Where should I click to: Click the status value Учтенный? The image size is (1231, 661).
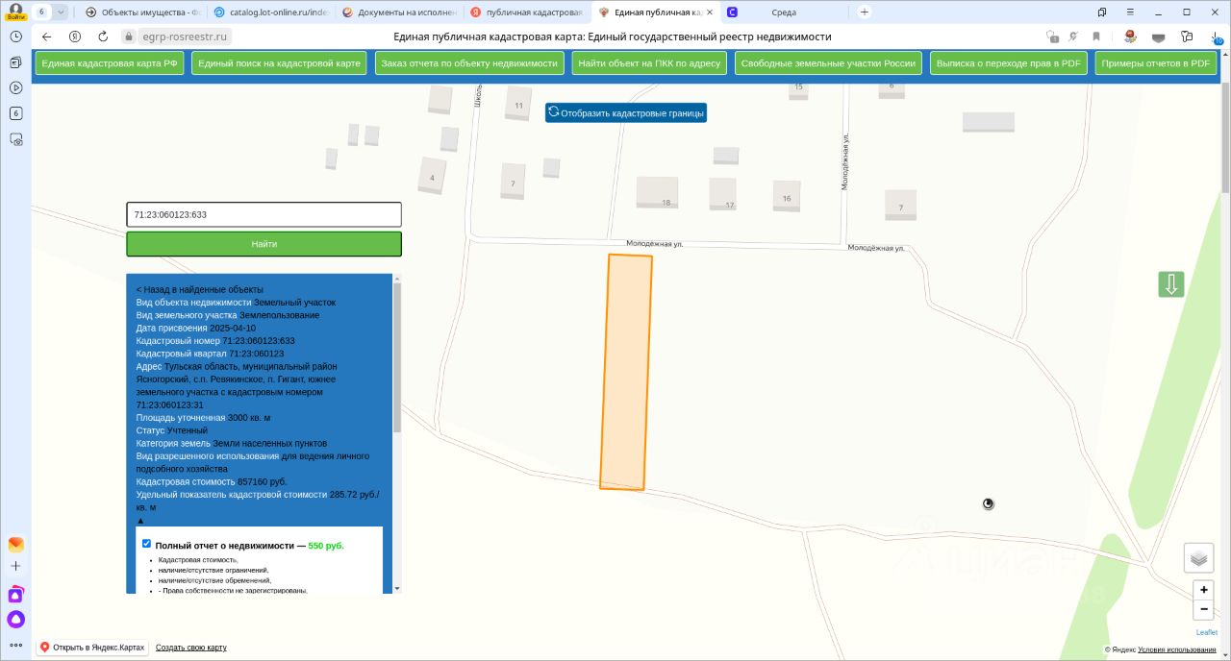[188, 430]
